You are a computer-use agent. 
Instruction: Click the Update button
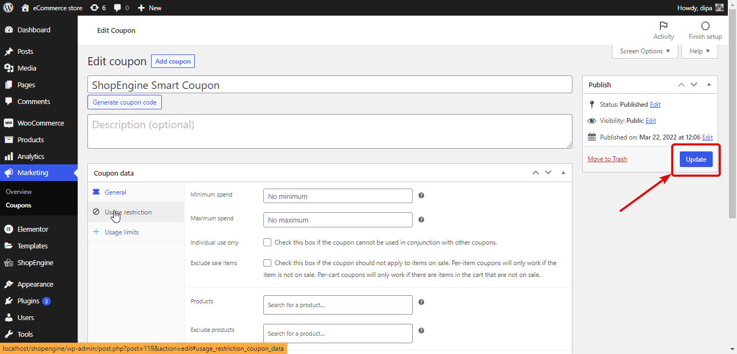pyautogui.click(x=696, y=159)
